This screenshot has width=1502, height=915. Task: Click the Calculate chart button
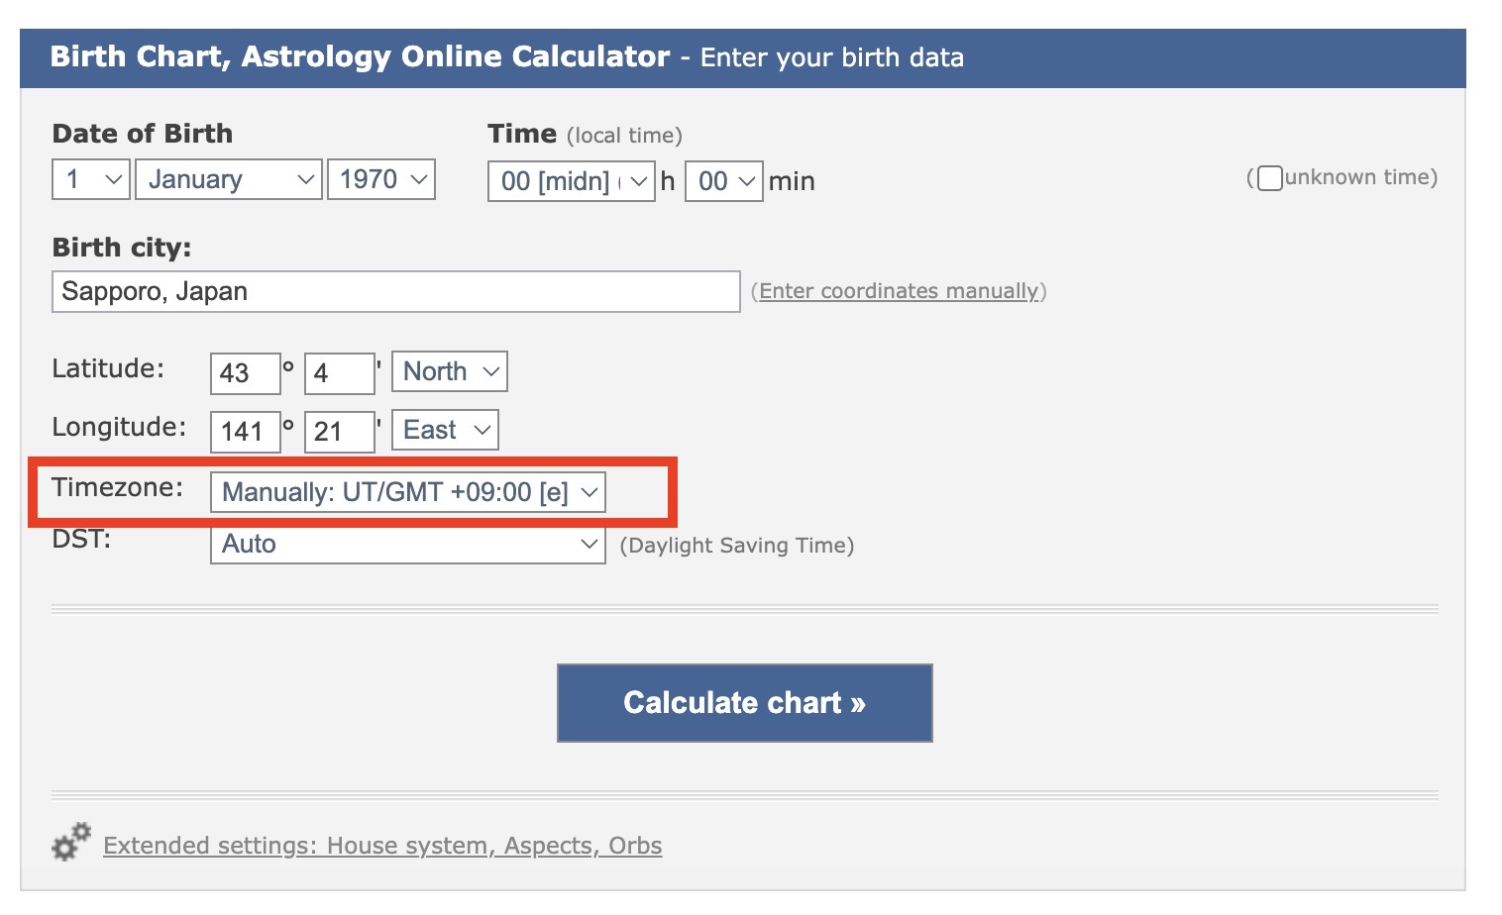pos(744,703)
